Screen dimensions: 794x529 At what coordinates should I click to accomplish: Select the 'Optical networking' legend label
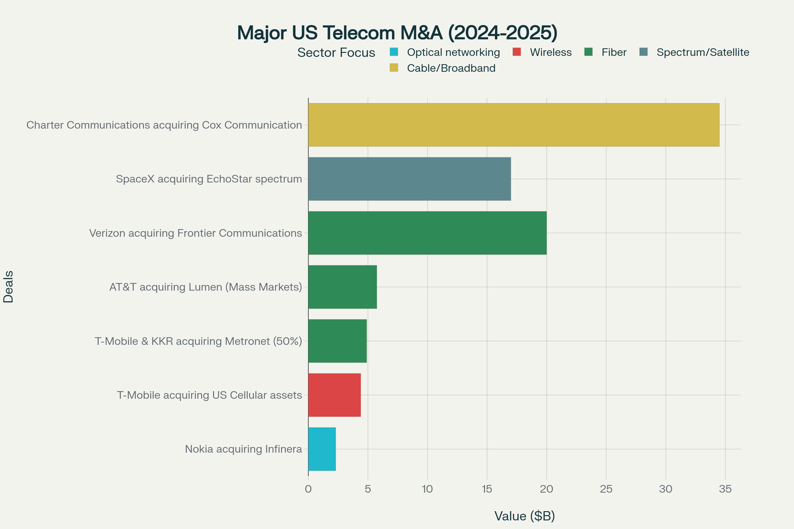(x=453, y=52)
